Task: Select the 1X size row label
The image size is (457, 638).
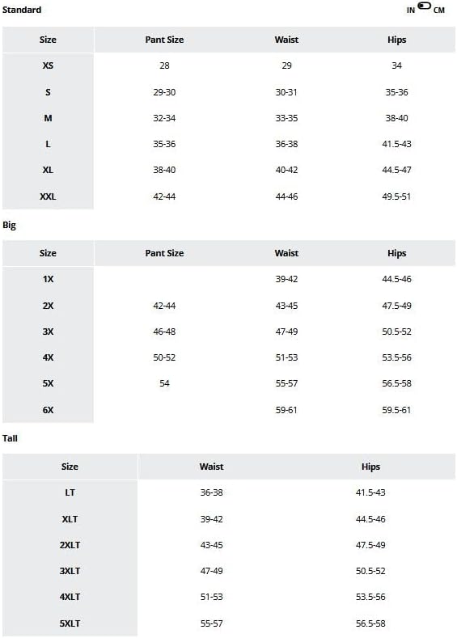Action: [48, 279]
